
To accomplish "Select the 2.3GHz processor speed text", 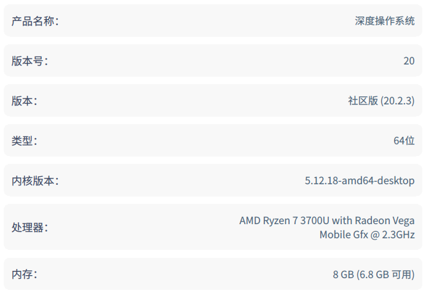I will (x=398, y=235).
